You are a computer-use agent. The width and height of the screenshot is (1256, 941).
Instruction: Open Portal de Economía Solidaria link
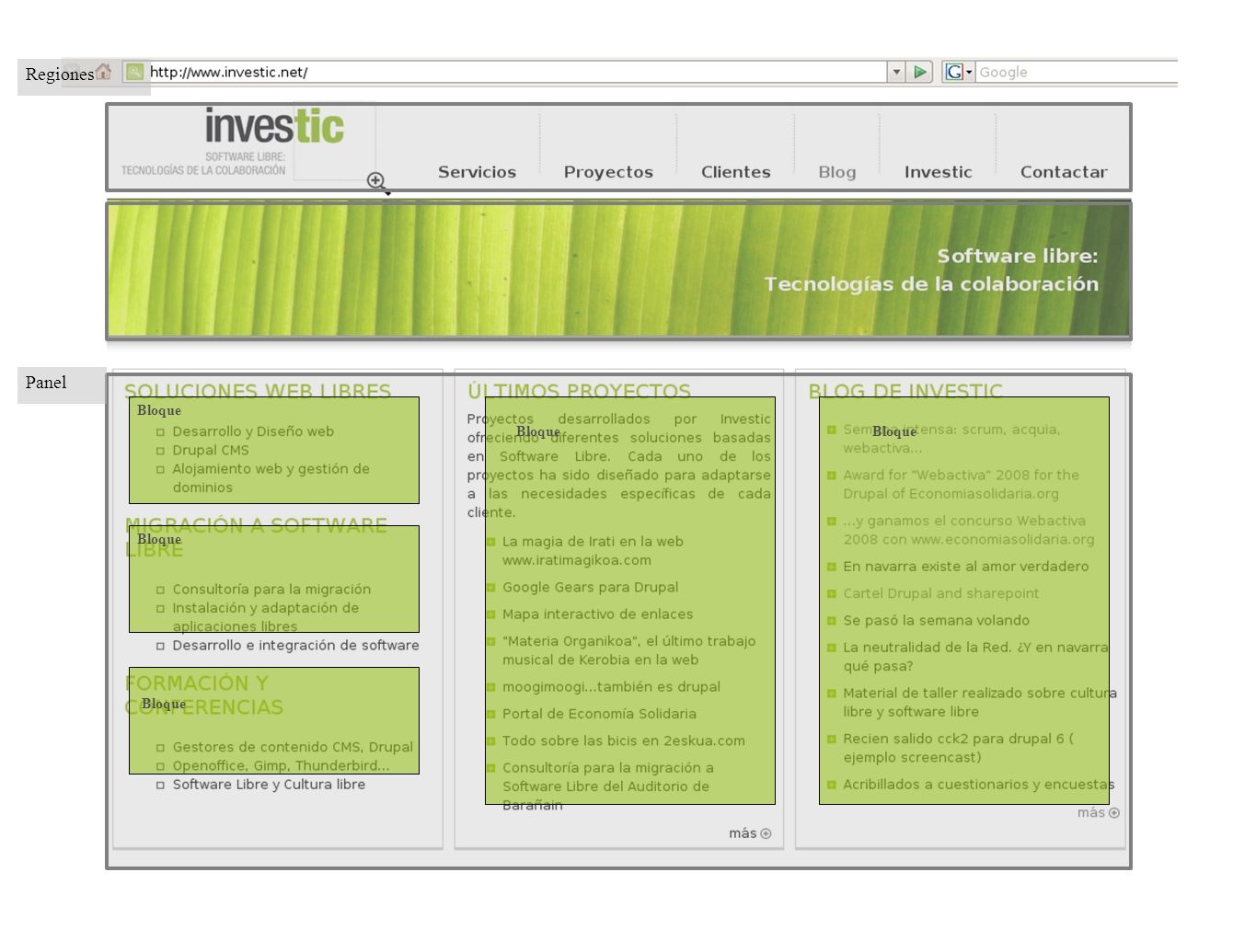pos(599,713)
